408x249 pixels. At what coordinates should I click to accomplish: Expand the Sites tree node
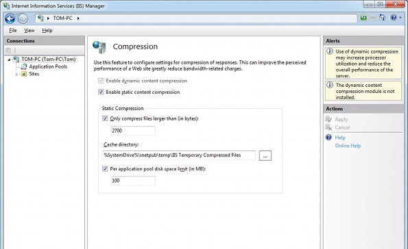(x=16, y=74)
